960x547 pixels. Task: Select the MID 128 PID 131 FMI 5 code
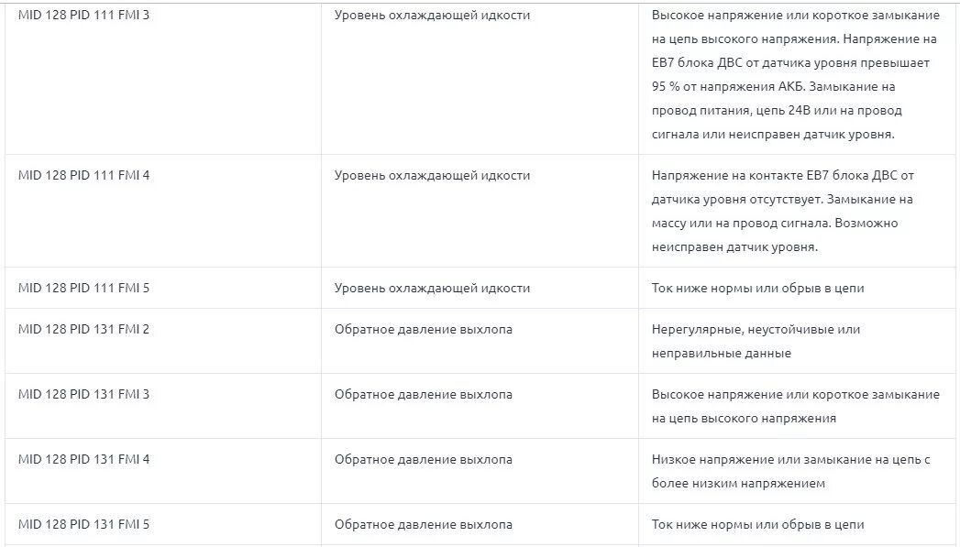[x=83, y=524]
